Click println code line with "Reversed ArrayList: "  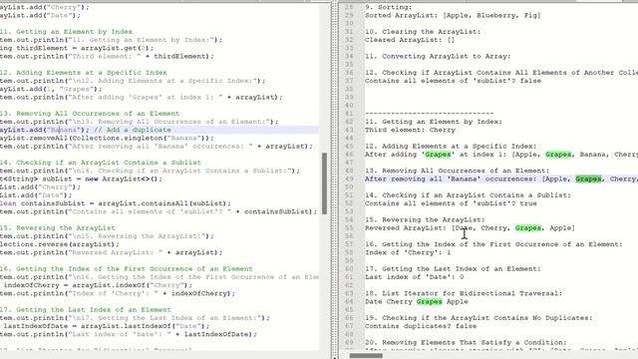111,252
